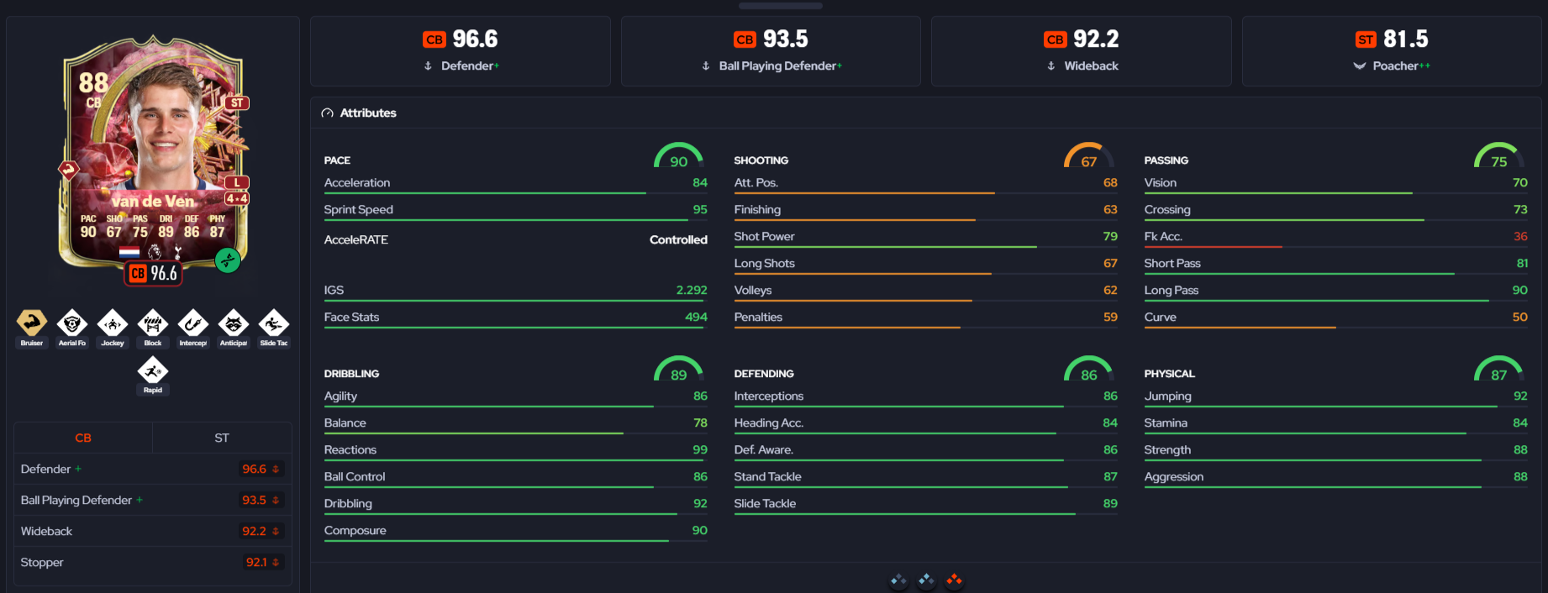Select the Jockey playstyle icon

(113, 323)
